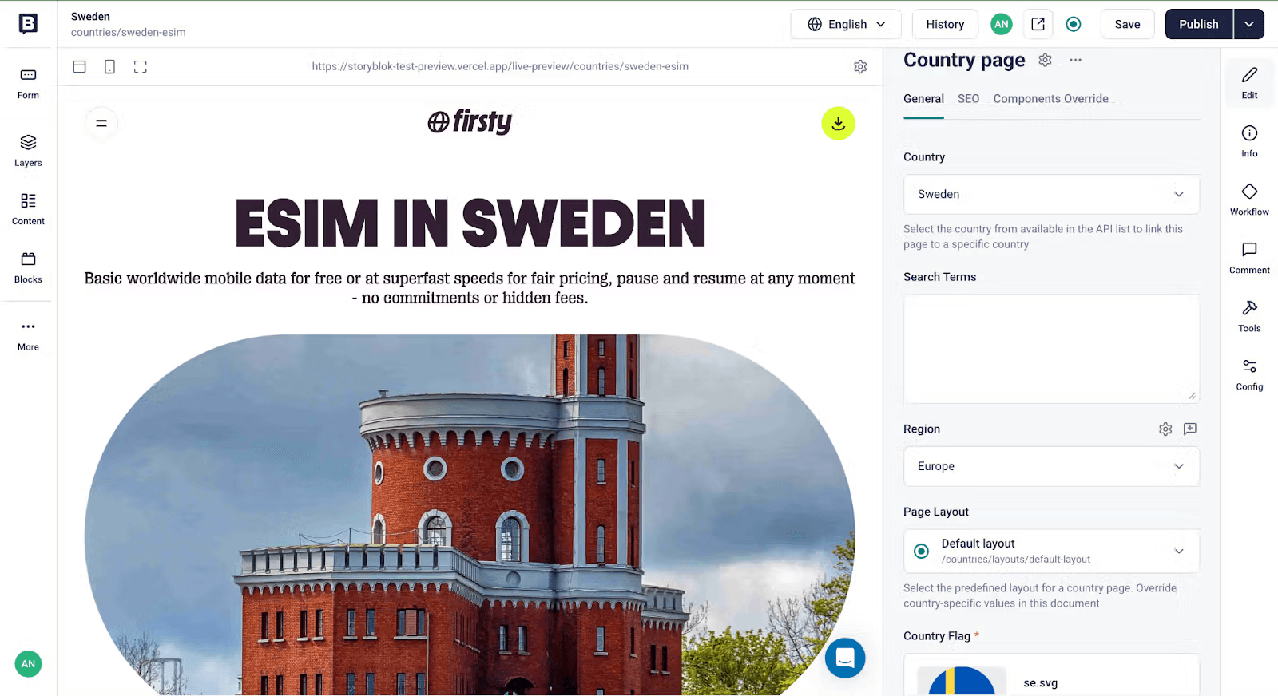
Task: Click into the Search Terms text area
Action: pos(1051,349)
